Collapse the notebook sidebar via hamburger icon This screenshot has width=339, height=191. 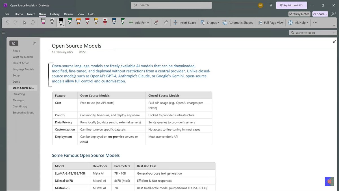point(3,33)
